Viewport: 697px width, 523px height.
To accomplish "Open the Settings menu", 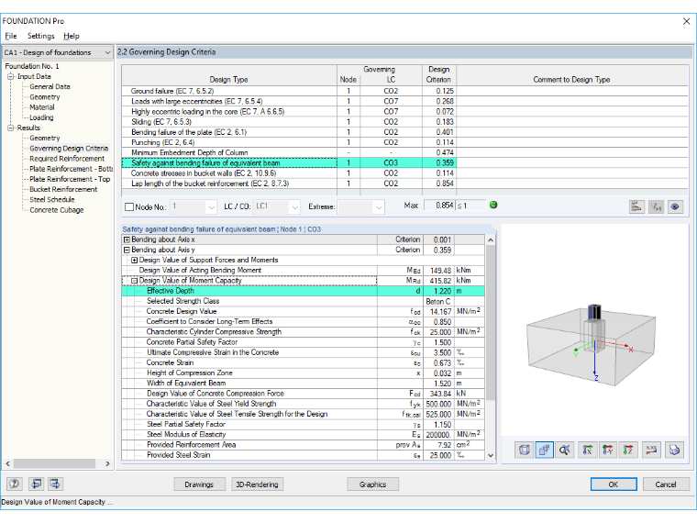I will click(41, 36).
